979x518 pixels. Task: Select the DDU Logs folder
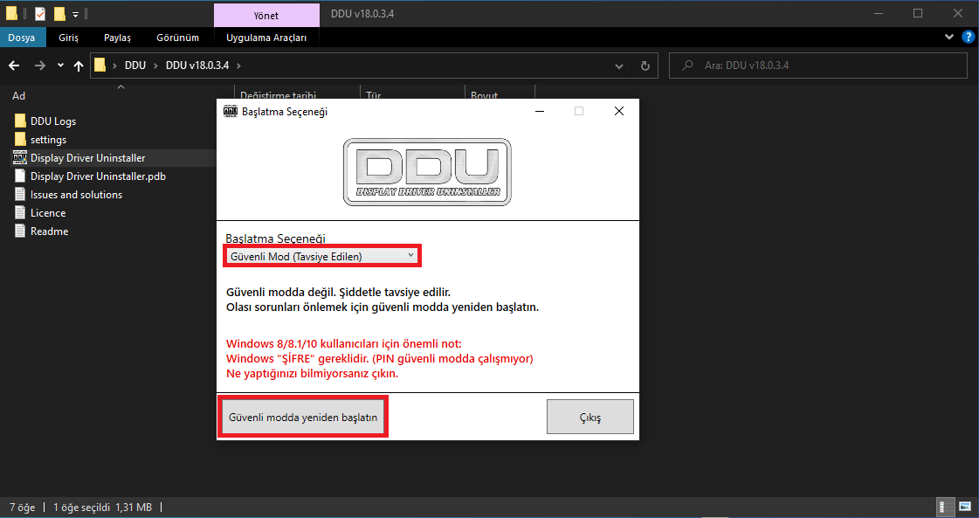coord(53,121)
